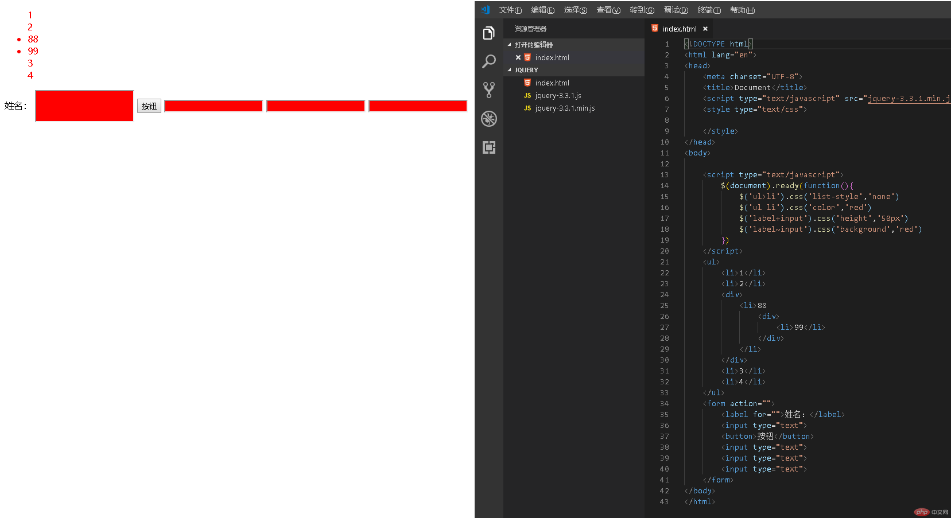This screenshot has width=951, height=518.
Task: Place cursor on 'label~input' css line
Action: [x=830, y=229]
